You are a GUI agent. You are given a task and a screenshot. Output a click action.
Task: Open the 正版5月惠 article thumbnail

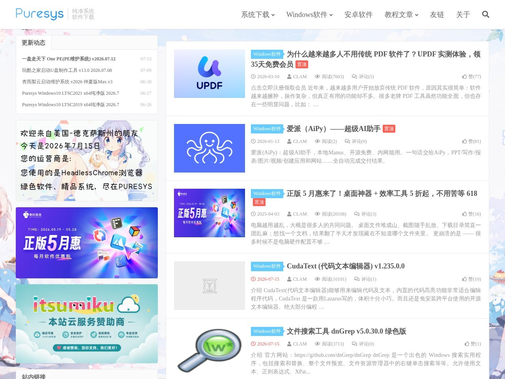(209, 213)
